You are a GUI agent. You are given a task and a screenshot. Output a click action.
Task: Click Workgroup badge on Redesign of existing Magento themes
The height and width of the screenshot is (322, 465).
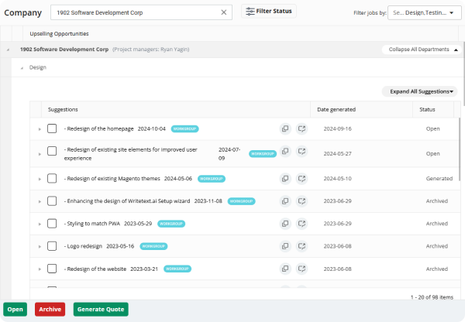coord(212,179)
